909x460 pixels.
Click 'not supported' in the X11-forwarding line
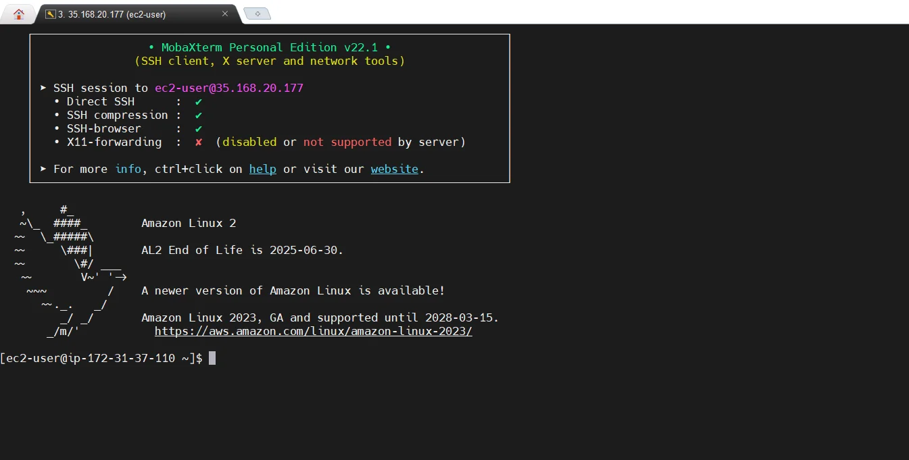(x=347, y=142)
